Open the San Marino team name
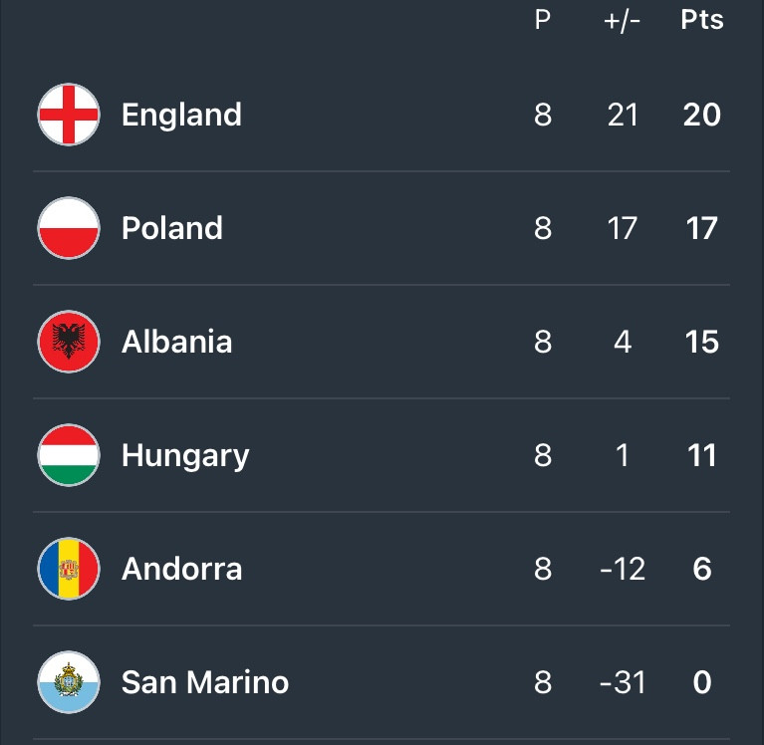Viewport: 764px width, 745px height. pyautogui.click(x=205, y=682)
